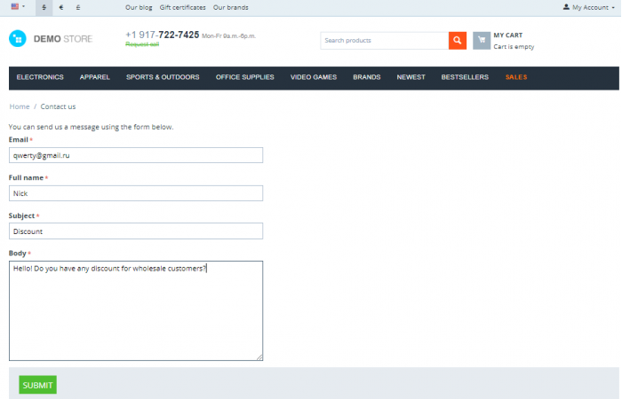Click the Body textarea resize handle
622x399 pixels.
tap(259, 357)
